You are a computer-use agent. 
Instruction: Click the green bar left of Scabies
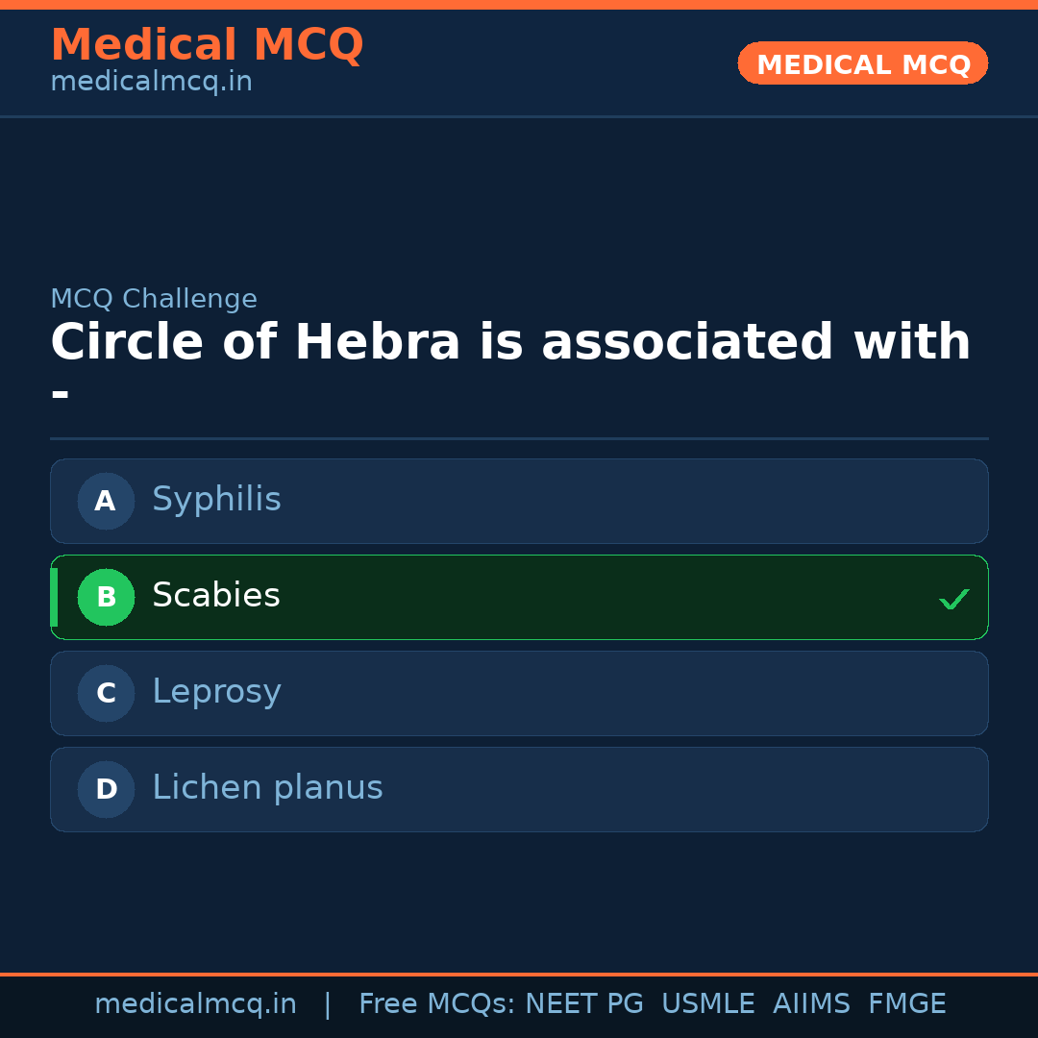54,597
